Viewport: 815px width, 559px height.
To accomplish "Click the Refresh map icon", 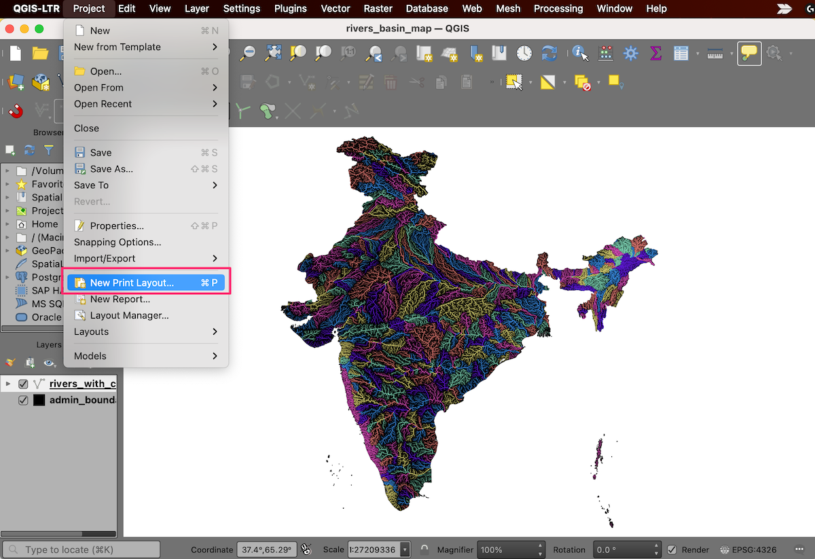I will click(549, 53).
